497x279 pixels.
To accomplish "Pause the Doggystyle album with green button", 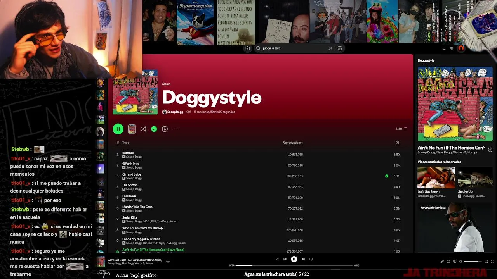I will point(118,129).
